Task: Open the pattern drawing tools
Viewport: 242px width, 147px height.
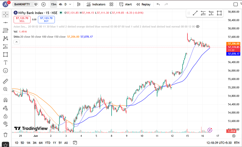Action: [x=6, y=38]
